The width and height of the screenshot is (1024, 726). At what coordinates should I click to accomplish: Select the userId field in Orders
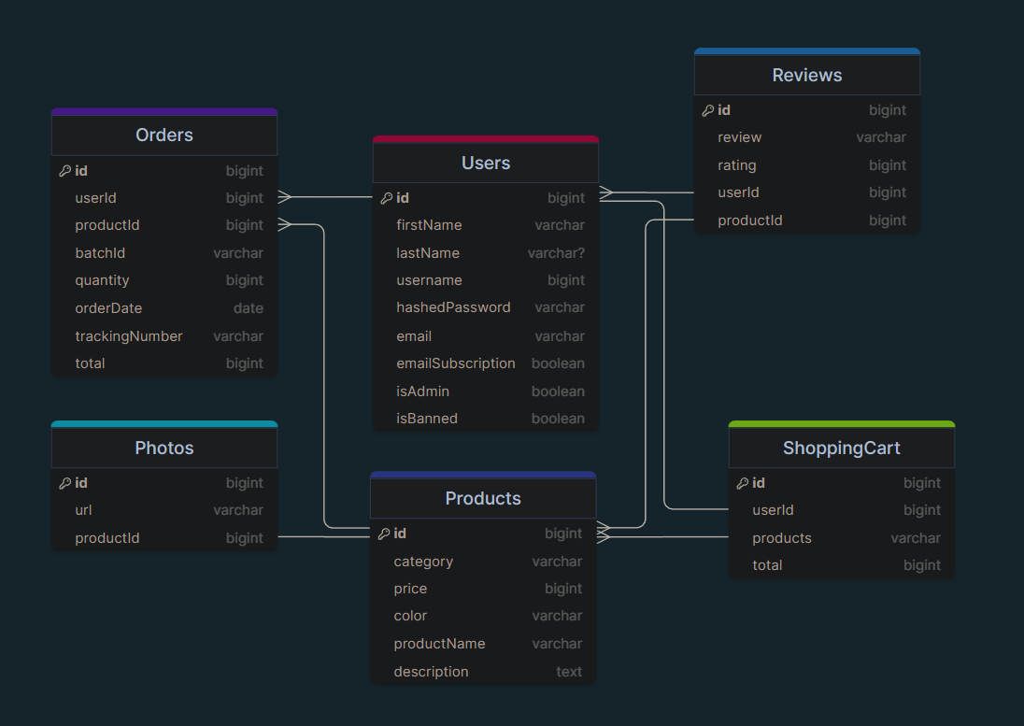pyautogui.click(x=164, y=198)
